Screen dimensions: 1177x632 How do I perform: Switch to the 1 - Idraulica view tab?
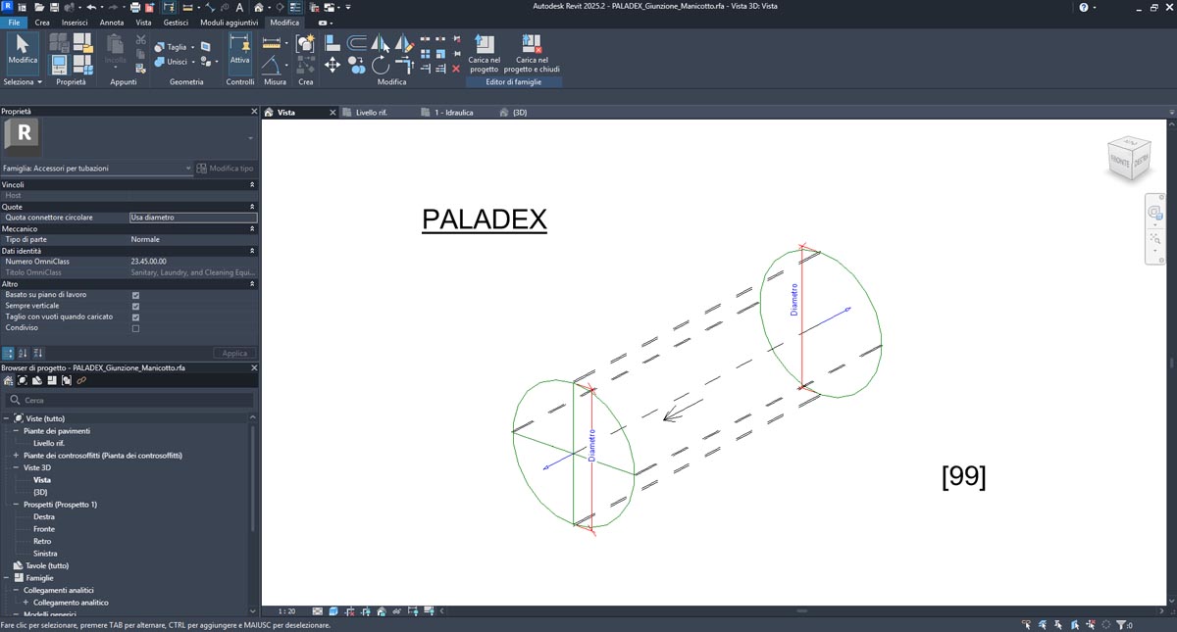[x=453, y=113]
